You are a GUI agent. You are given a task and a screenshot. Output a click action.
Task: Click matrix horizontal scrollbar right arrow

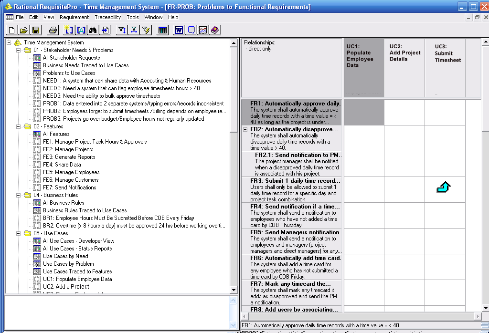coord(478,316)
